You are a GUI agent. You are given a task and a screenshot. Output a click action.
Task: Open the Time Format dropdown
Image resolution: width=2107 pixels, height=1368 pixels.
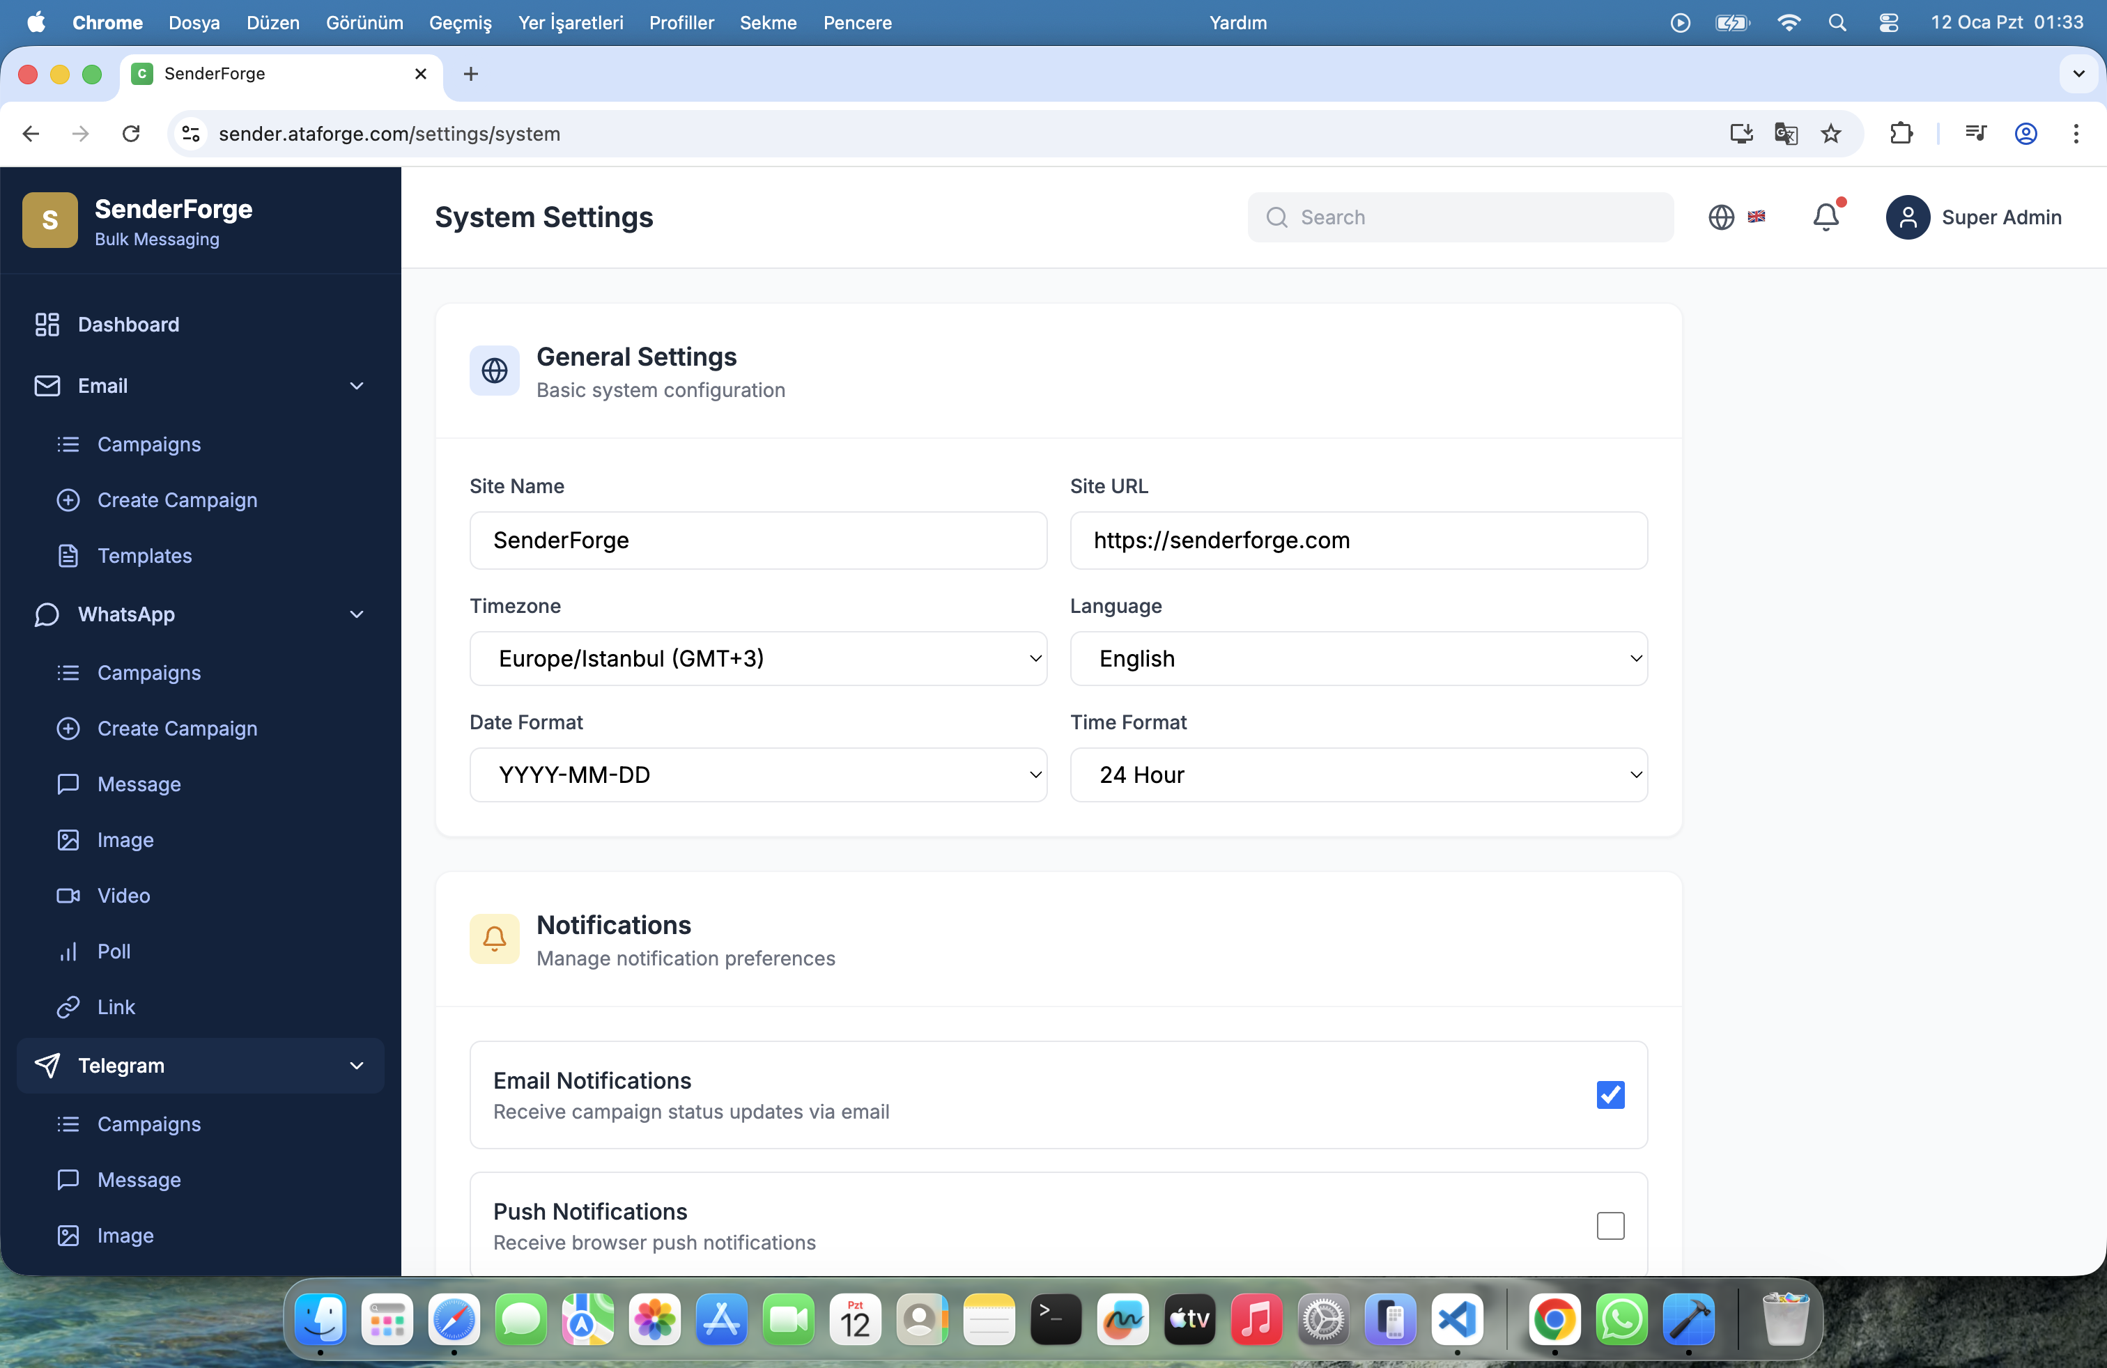pos(1358,775)
